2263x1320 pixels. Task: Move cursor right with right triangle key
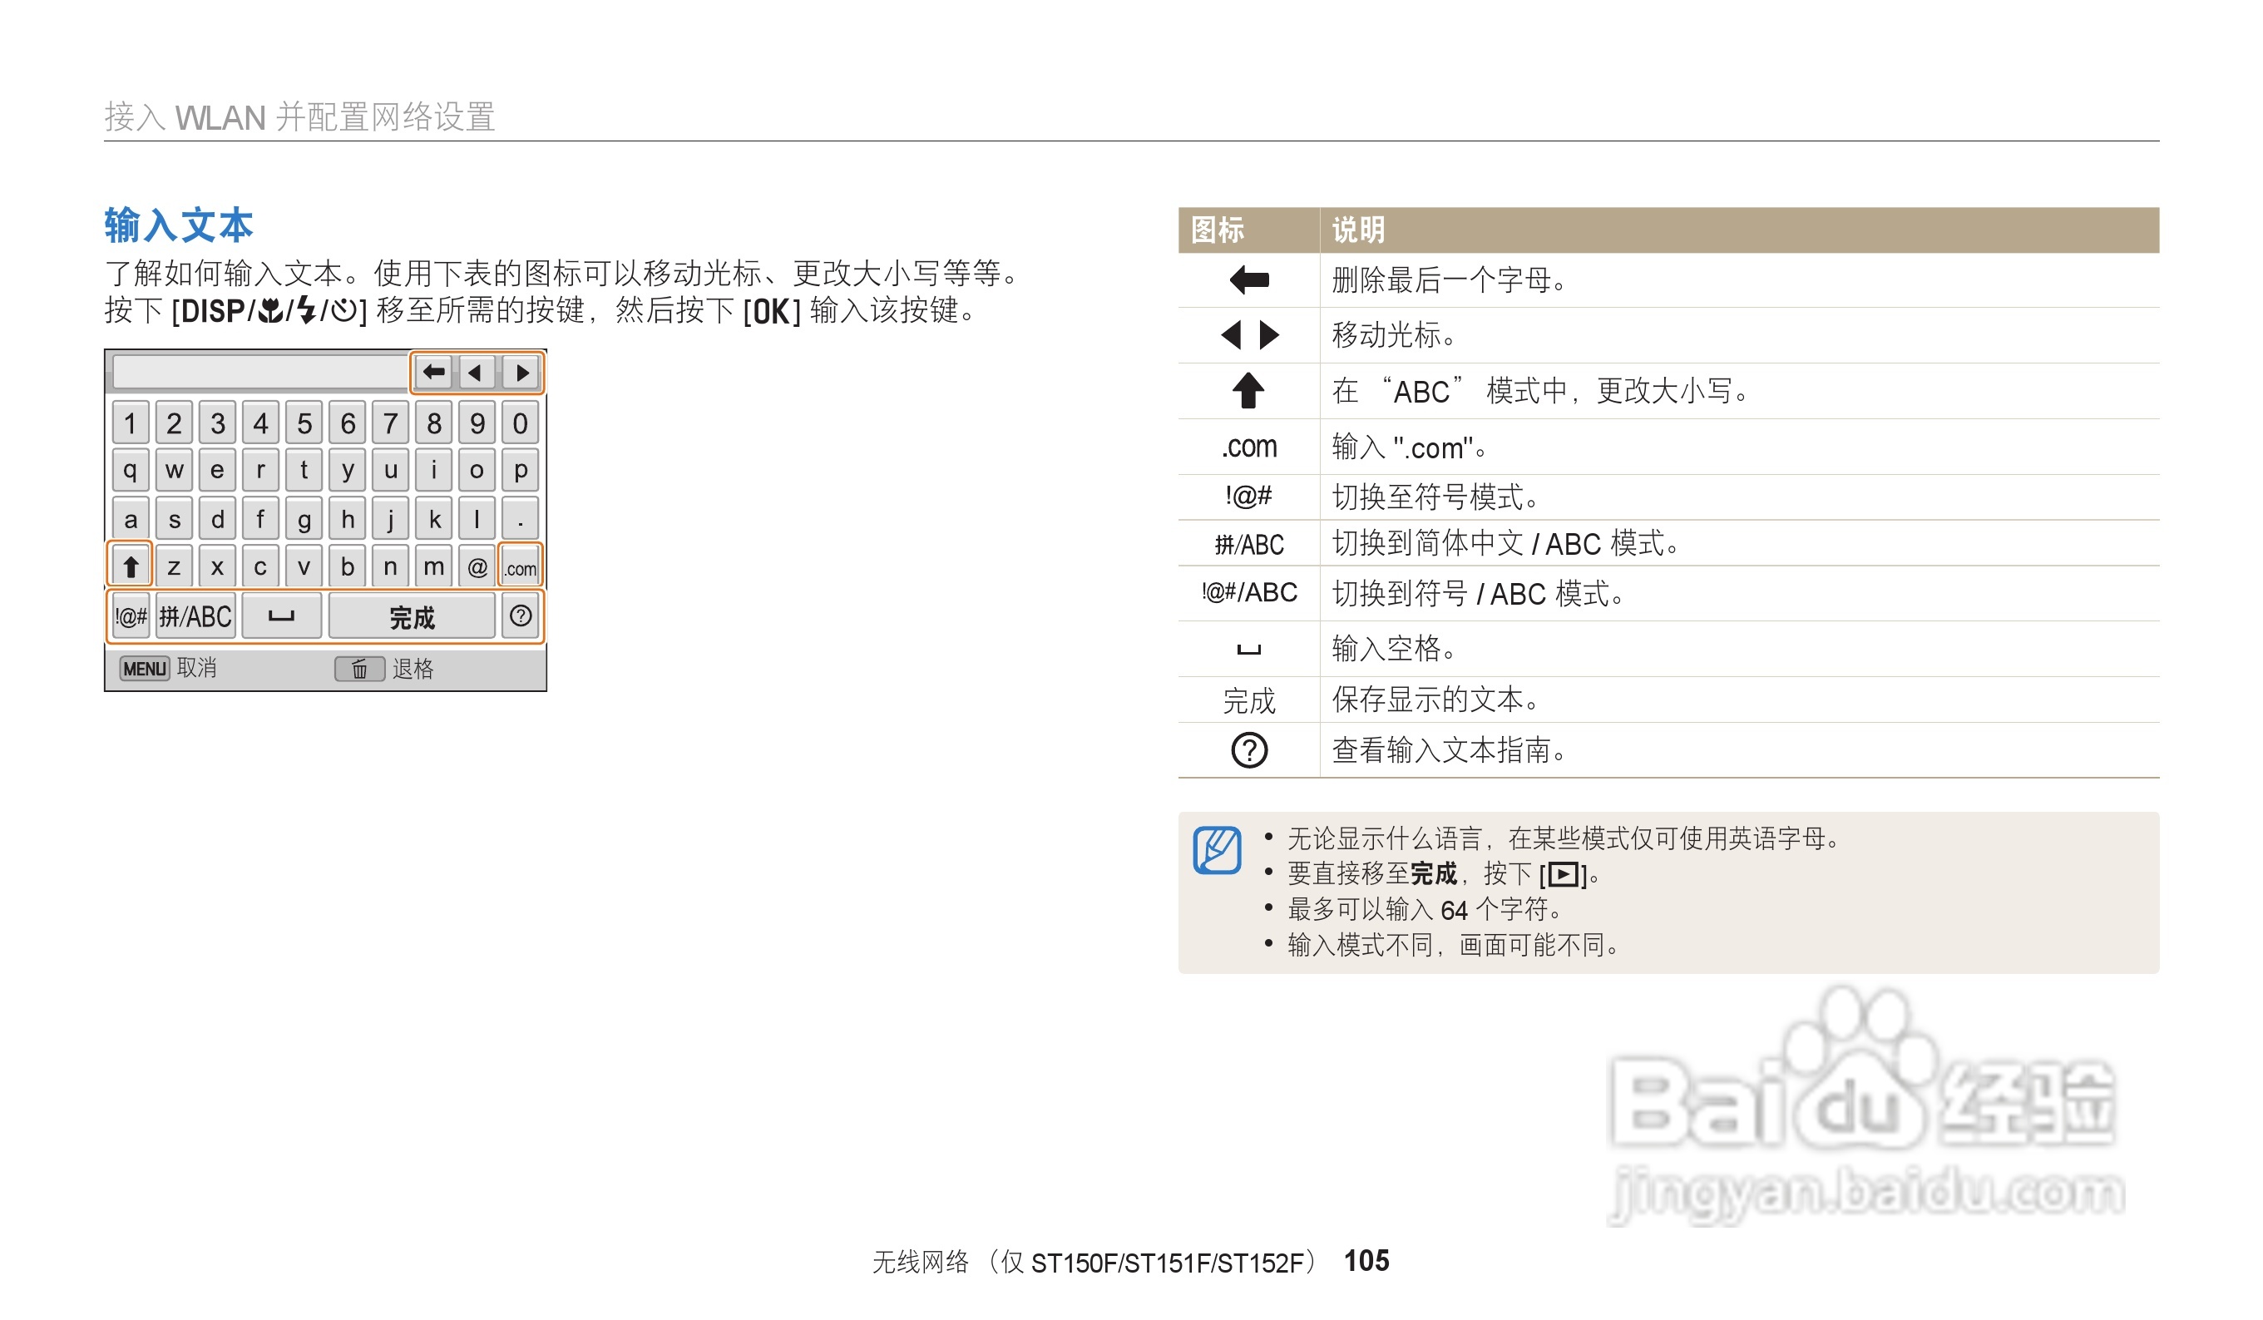521,373
